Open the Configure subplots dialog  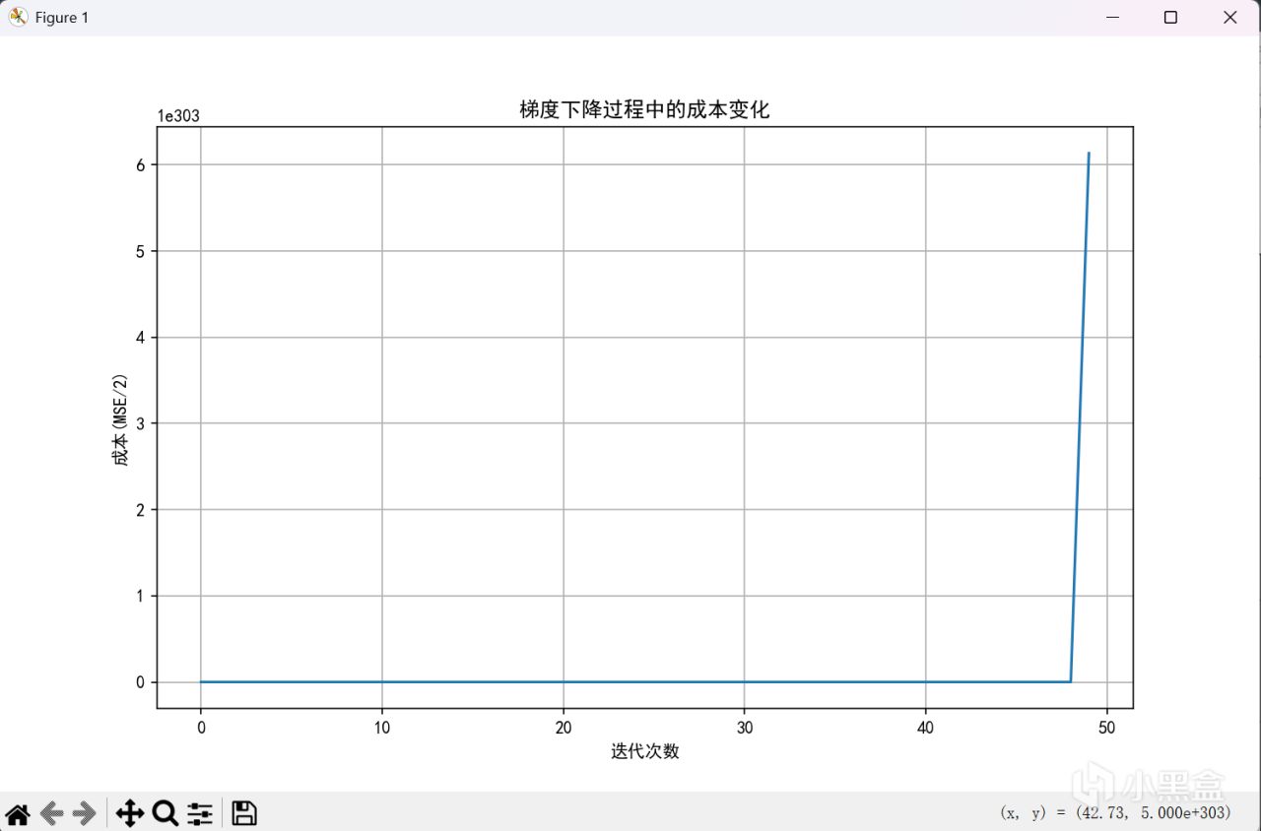click(200, 813)
